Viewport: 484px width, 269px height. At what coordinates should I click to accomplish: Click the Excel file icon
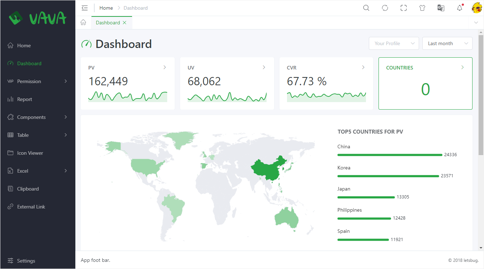pos(10,171)
